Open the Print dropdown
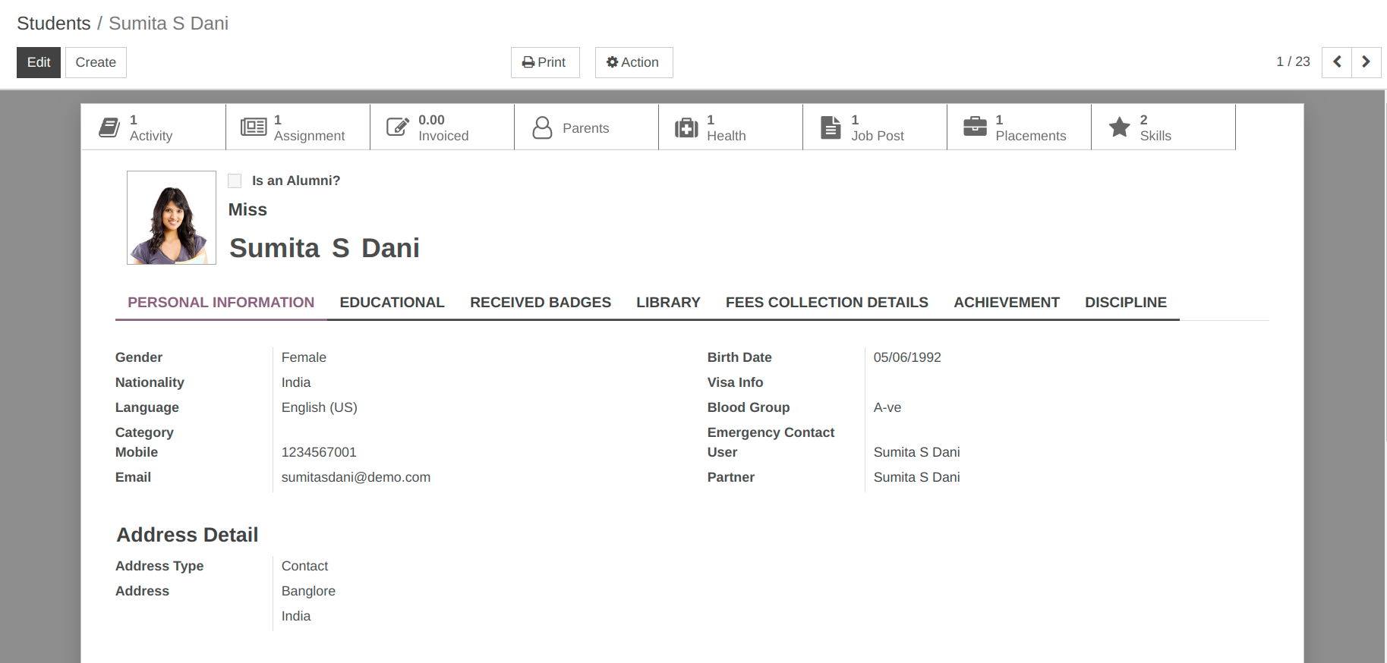1387x663 pixels. tap(545, 62)
